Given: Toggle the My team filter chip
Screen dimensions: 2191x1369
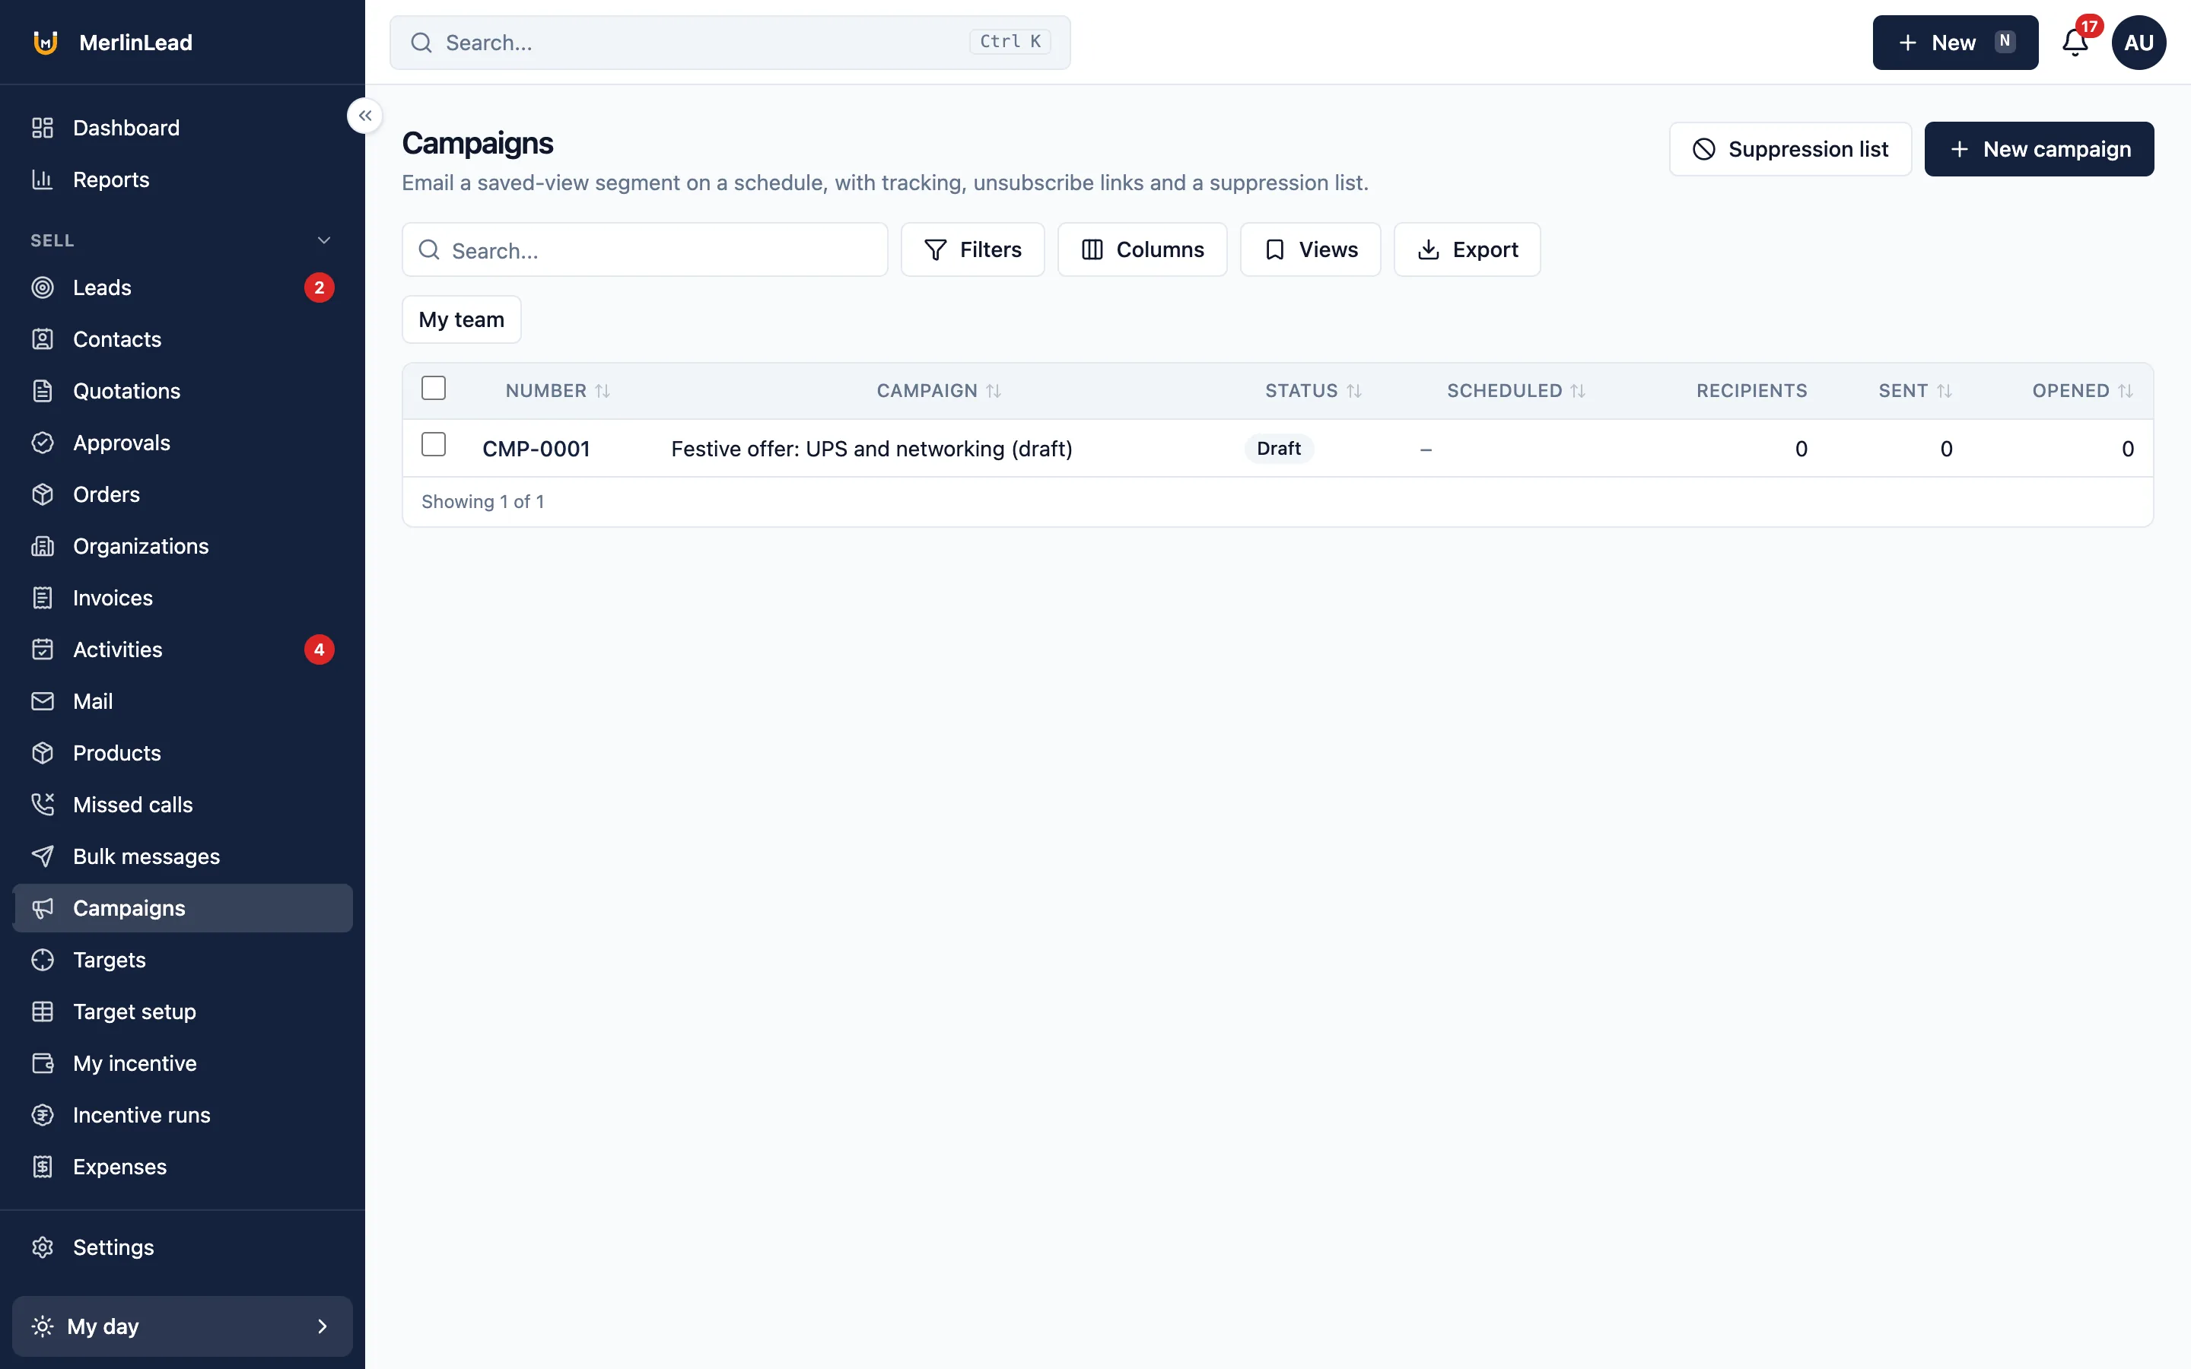Looking at the screenshot, I should (x=462, y=319).
